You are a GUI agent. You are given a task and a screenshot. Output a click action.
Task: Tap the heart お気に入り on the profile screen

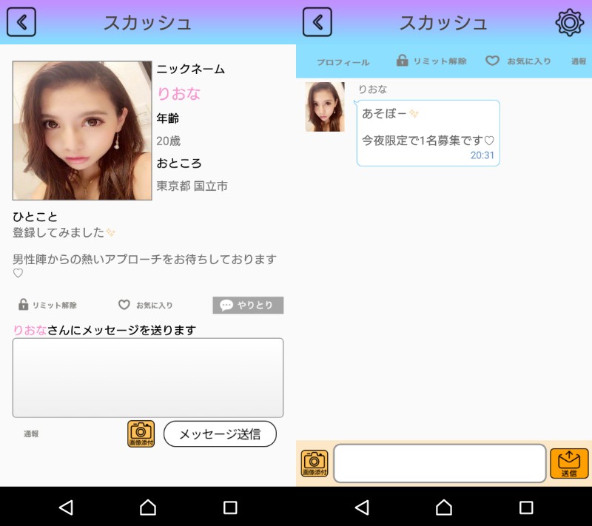point(146,305)
